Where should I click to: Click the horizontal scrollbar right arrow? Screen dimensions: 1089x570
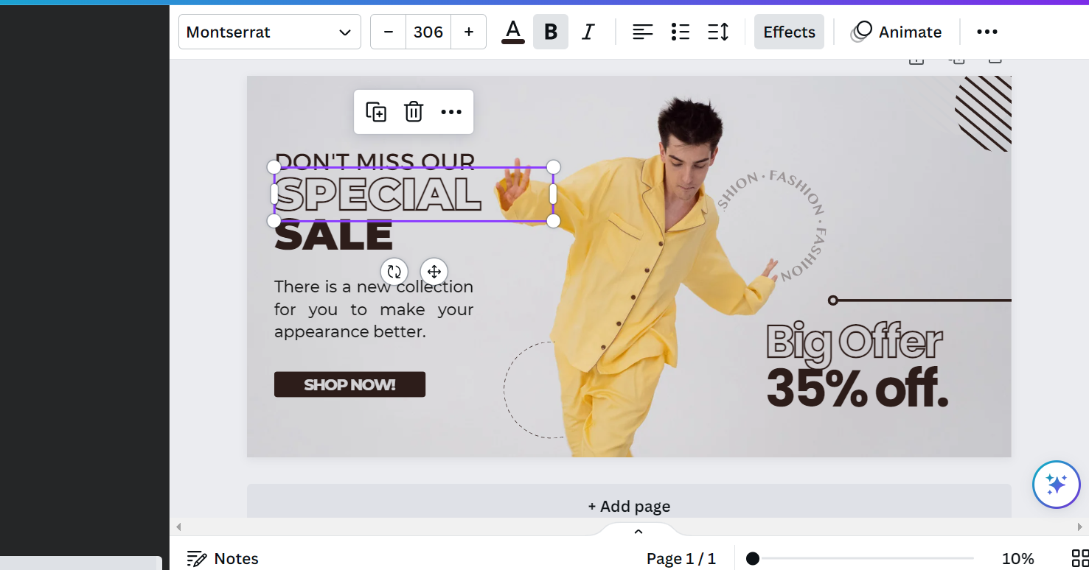pos(1081,527)
